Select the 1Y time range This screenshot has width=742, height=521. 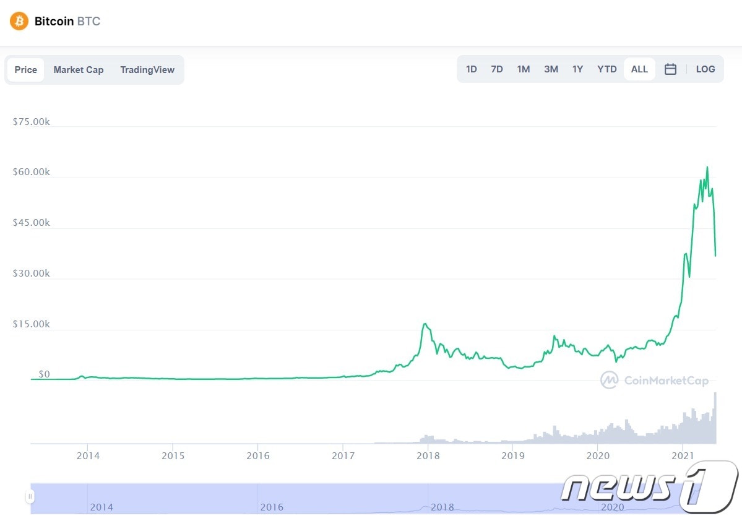coord(577,69)
